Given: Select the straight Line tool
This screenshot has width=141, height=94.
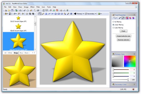Looking at the screenshot, I should [49, 14].
